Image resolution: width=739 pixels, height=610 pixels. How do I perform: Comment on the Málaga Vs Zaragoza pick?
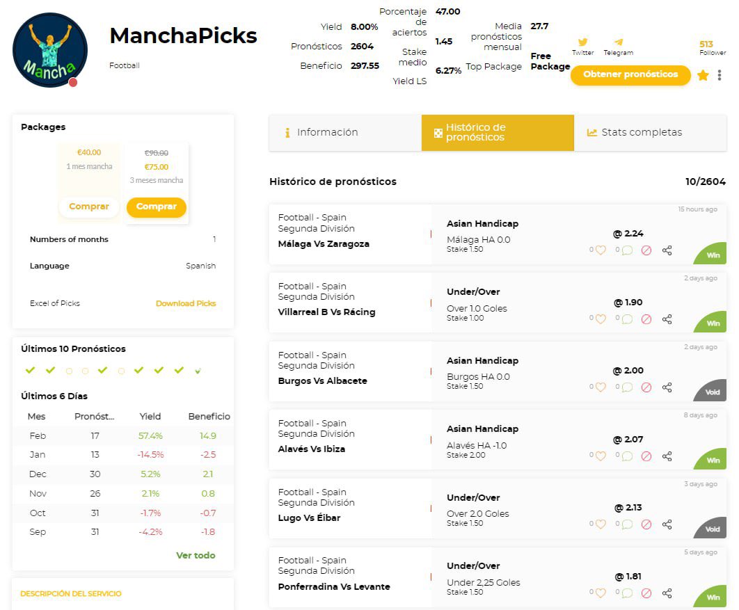pos(627,250)
